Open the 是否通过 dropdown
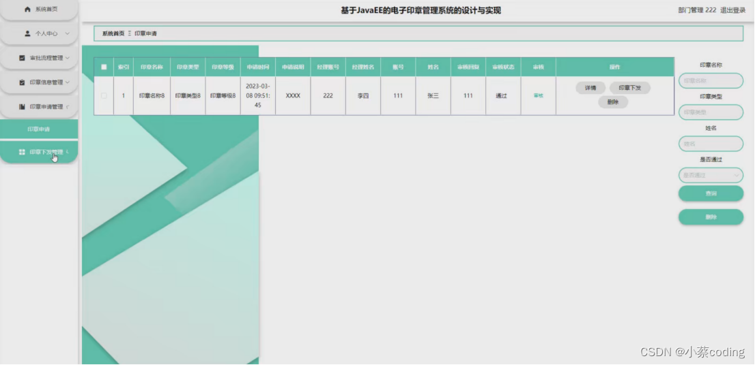Screen dimensions: 755x365 pos(711,175)
